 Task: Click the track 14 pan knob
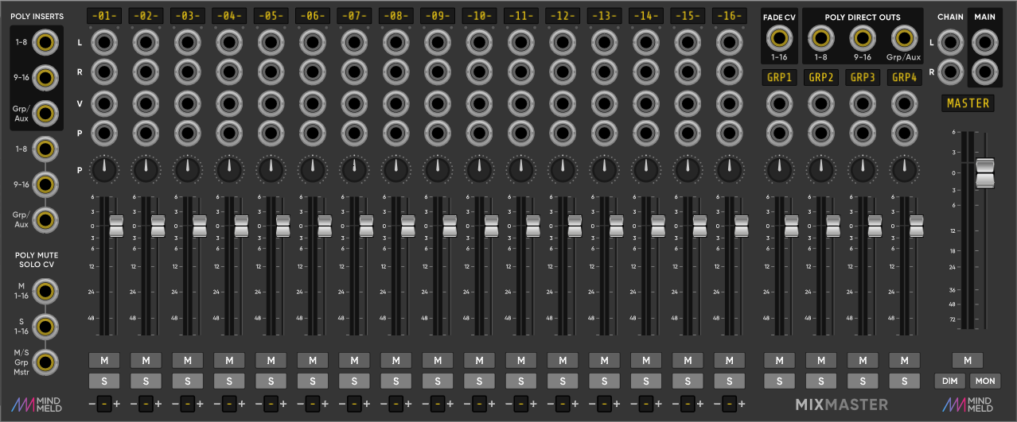[x=645, y=168]
